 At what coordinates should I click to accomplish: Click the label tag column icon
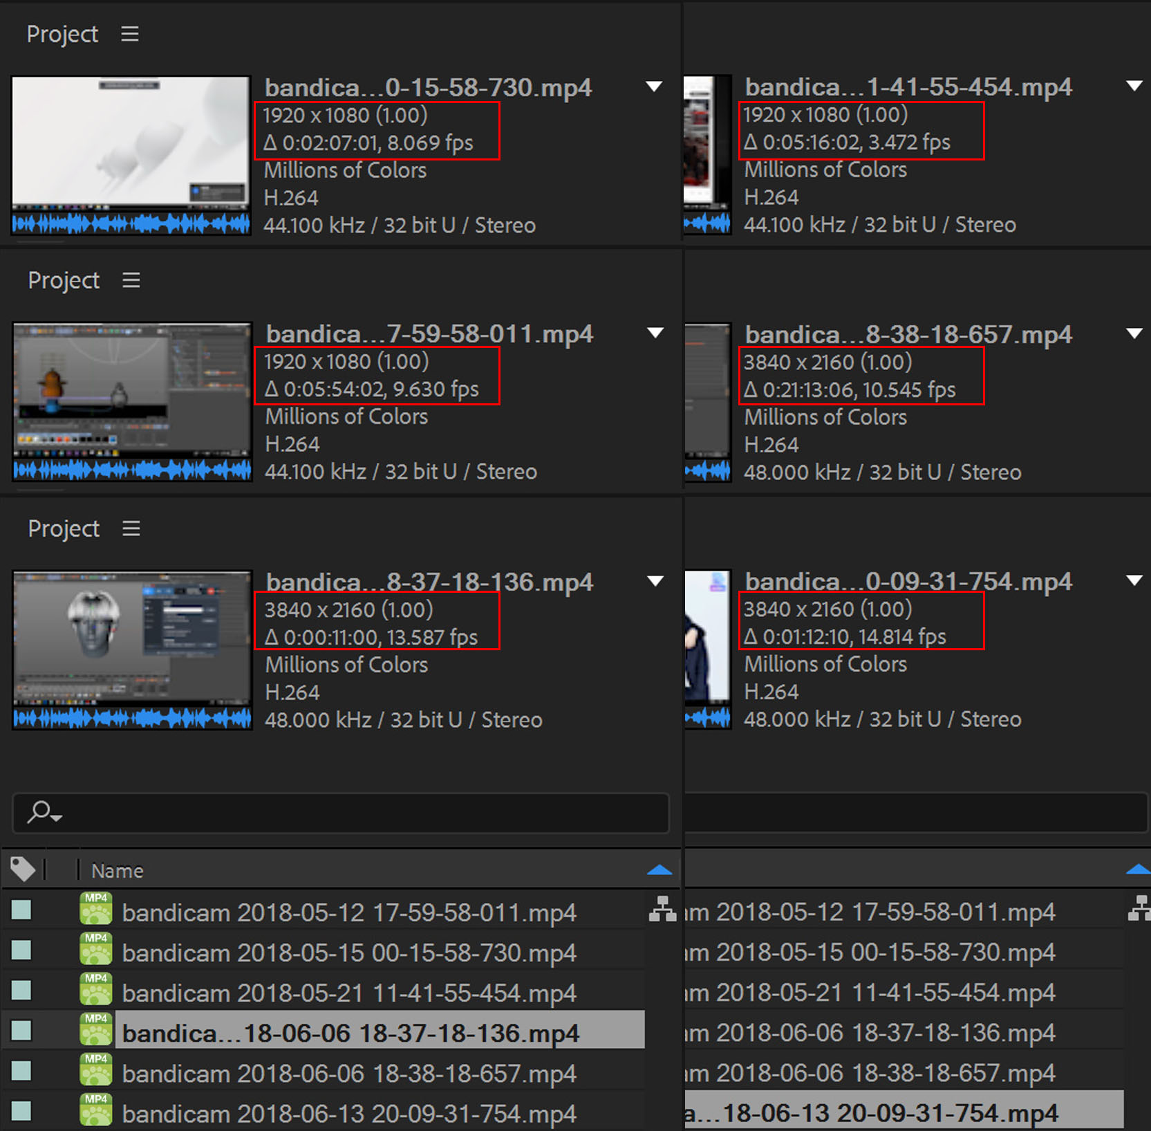[23, 870]
